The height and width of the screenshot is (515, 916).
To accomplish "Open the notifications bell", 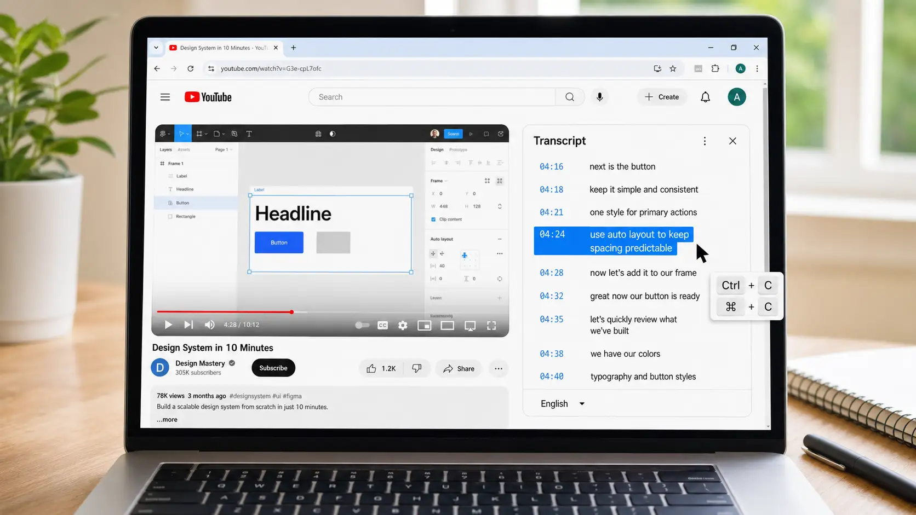I will point(705,97).
